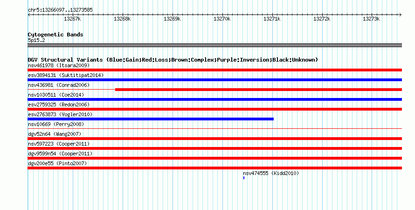Click the blue bar below esv3894131 (Suktitipat2014)
Image resolution: width=415 pixels, height=210 pixels.
214,80
